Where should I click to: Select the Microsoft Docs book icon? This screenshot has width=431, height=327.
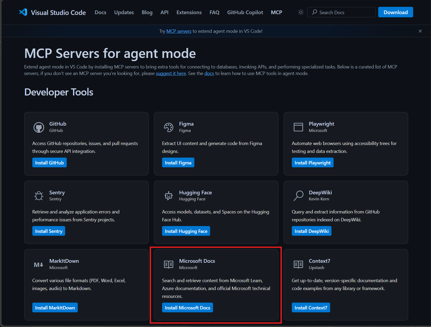168,265
